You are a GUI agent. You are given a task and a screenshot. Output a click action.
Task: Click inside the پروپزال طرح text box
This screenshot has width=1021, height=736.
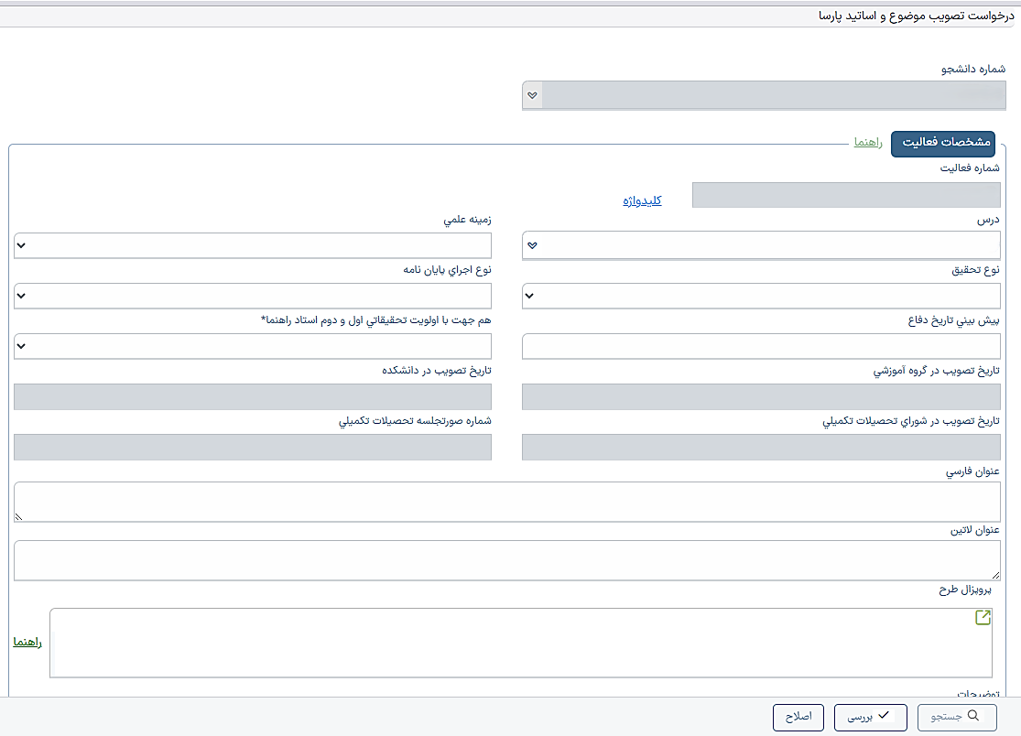click(x=521, y=643)
